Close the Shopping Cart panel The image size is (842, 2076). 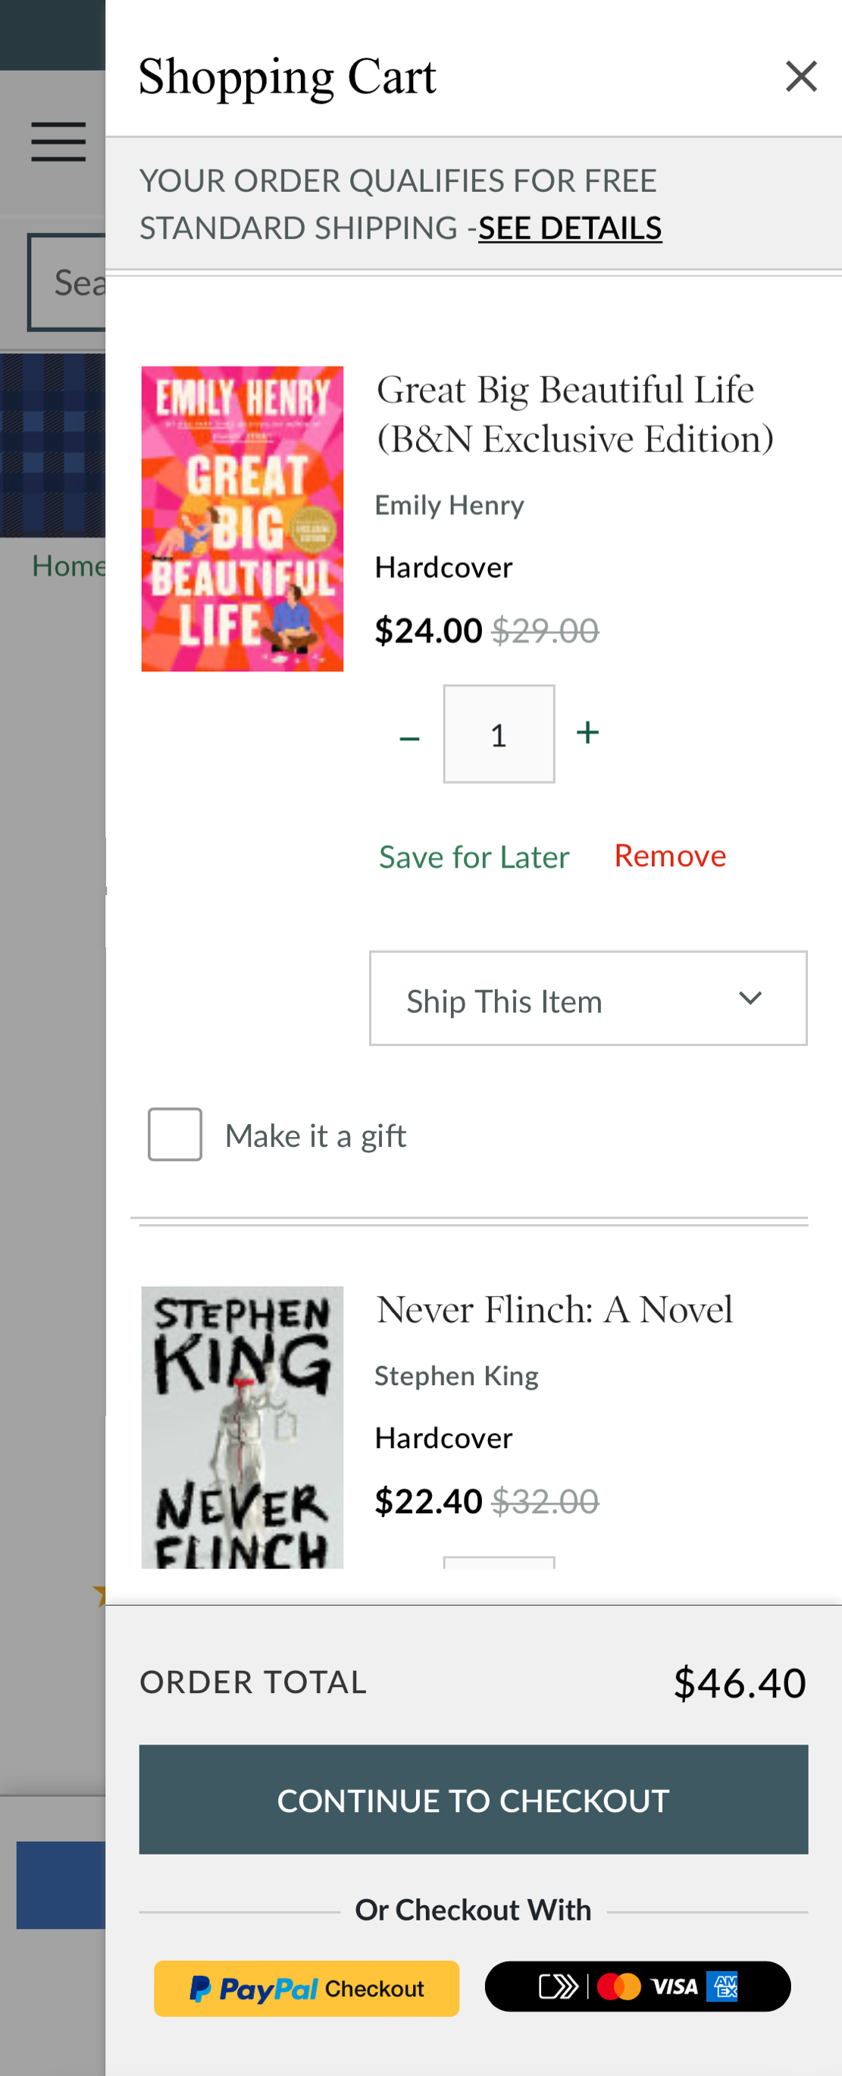click(801, 76)
